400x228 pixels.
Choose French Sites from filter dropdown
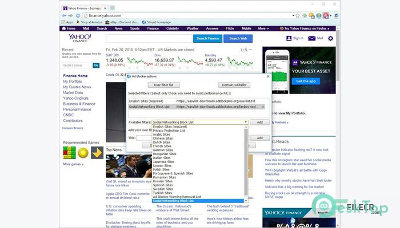click(162, 146)
